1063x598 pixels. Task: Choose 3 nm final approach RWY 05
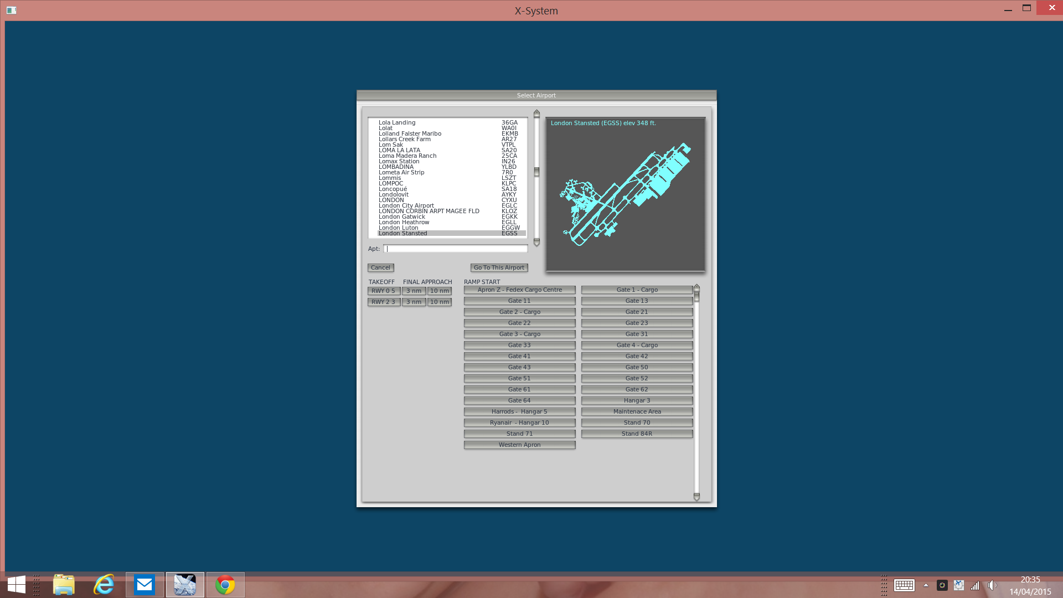[414, 291]
